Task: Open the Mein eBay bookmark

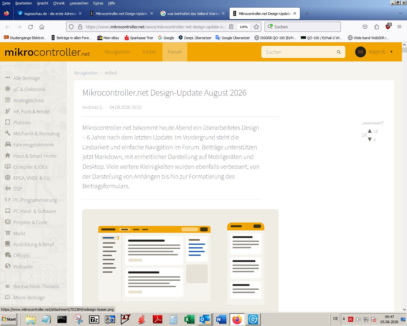Action: coord(108,38)
